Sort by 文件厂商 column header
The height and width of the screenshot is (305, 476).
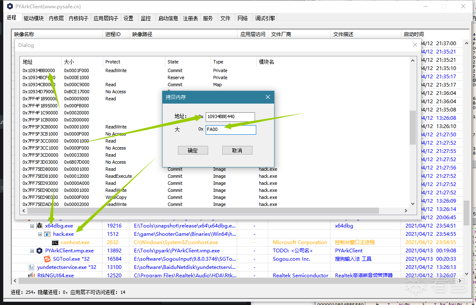tap(299, 34)
